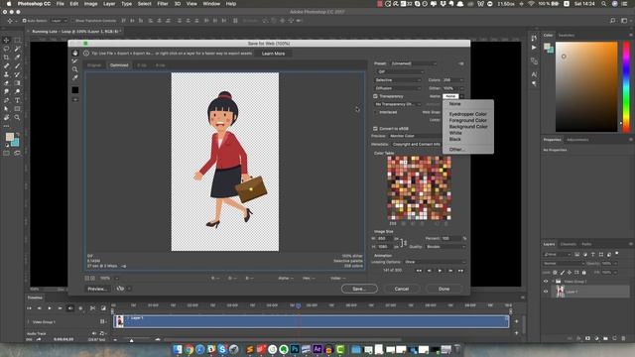Collapse the Video Group 1 layer group
The image size is (635, 357).
[553, 282]
